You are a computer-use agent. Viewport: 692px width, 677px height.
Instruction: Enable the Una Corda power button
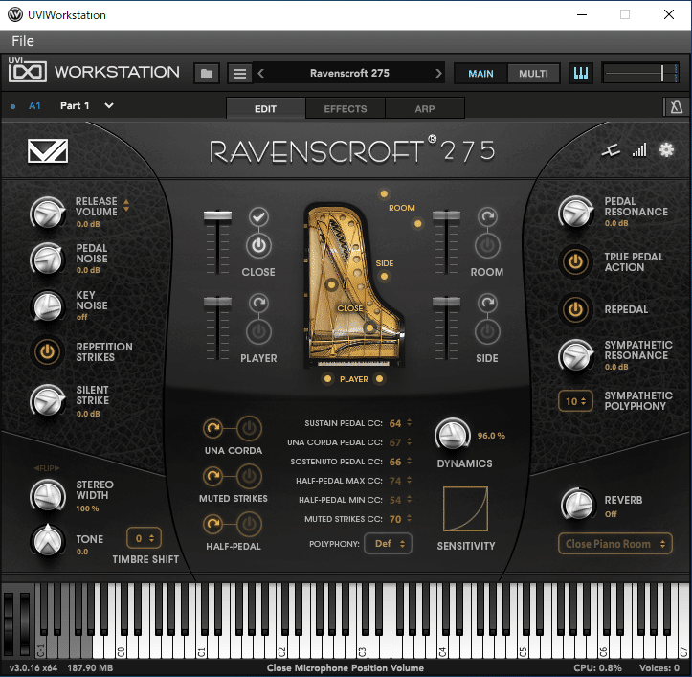click(250, 428)
